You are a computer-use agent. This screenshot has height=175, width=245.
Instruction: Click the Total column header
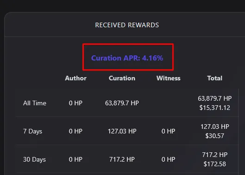pos(215,78)
